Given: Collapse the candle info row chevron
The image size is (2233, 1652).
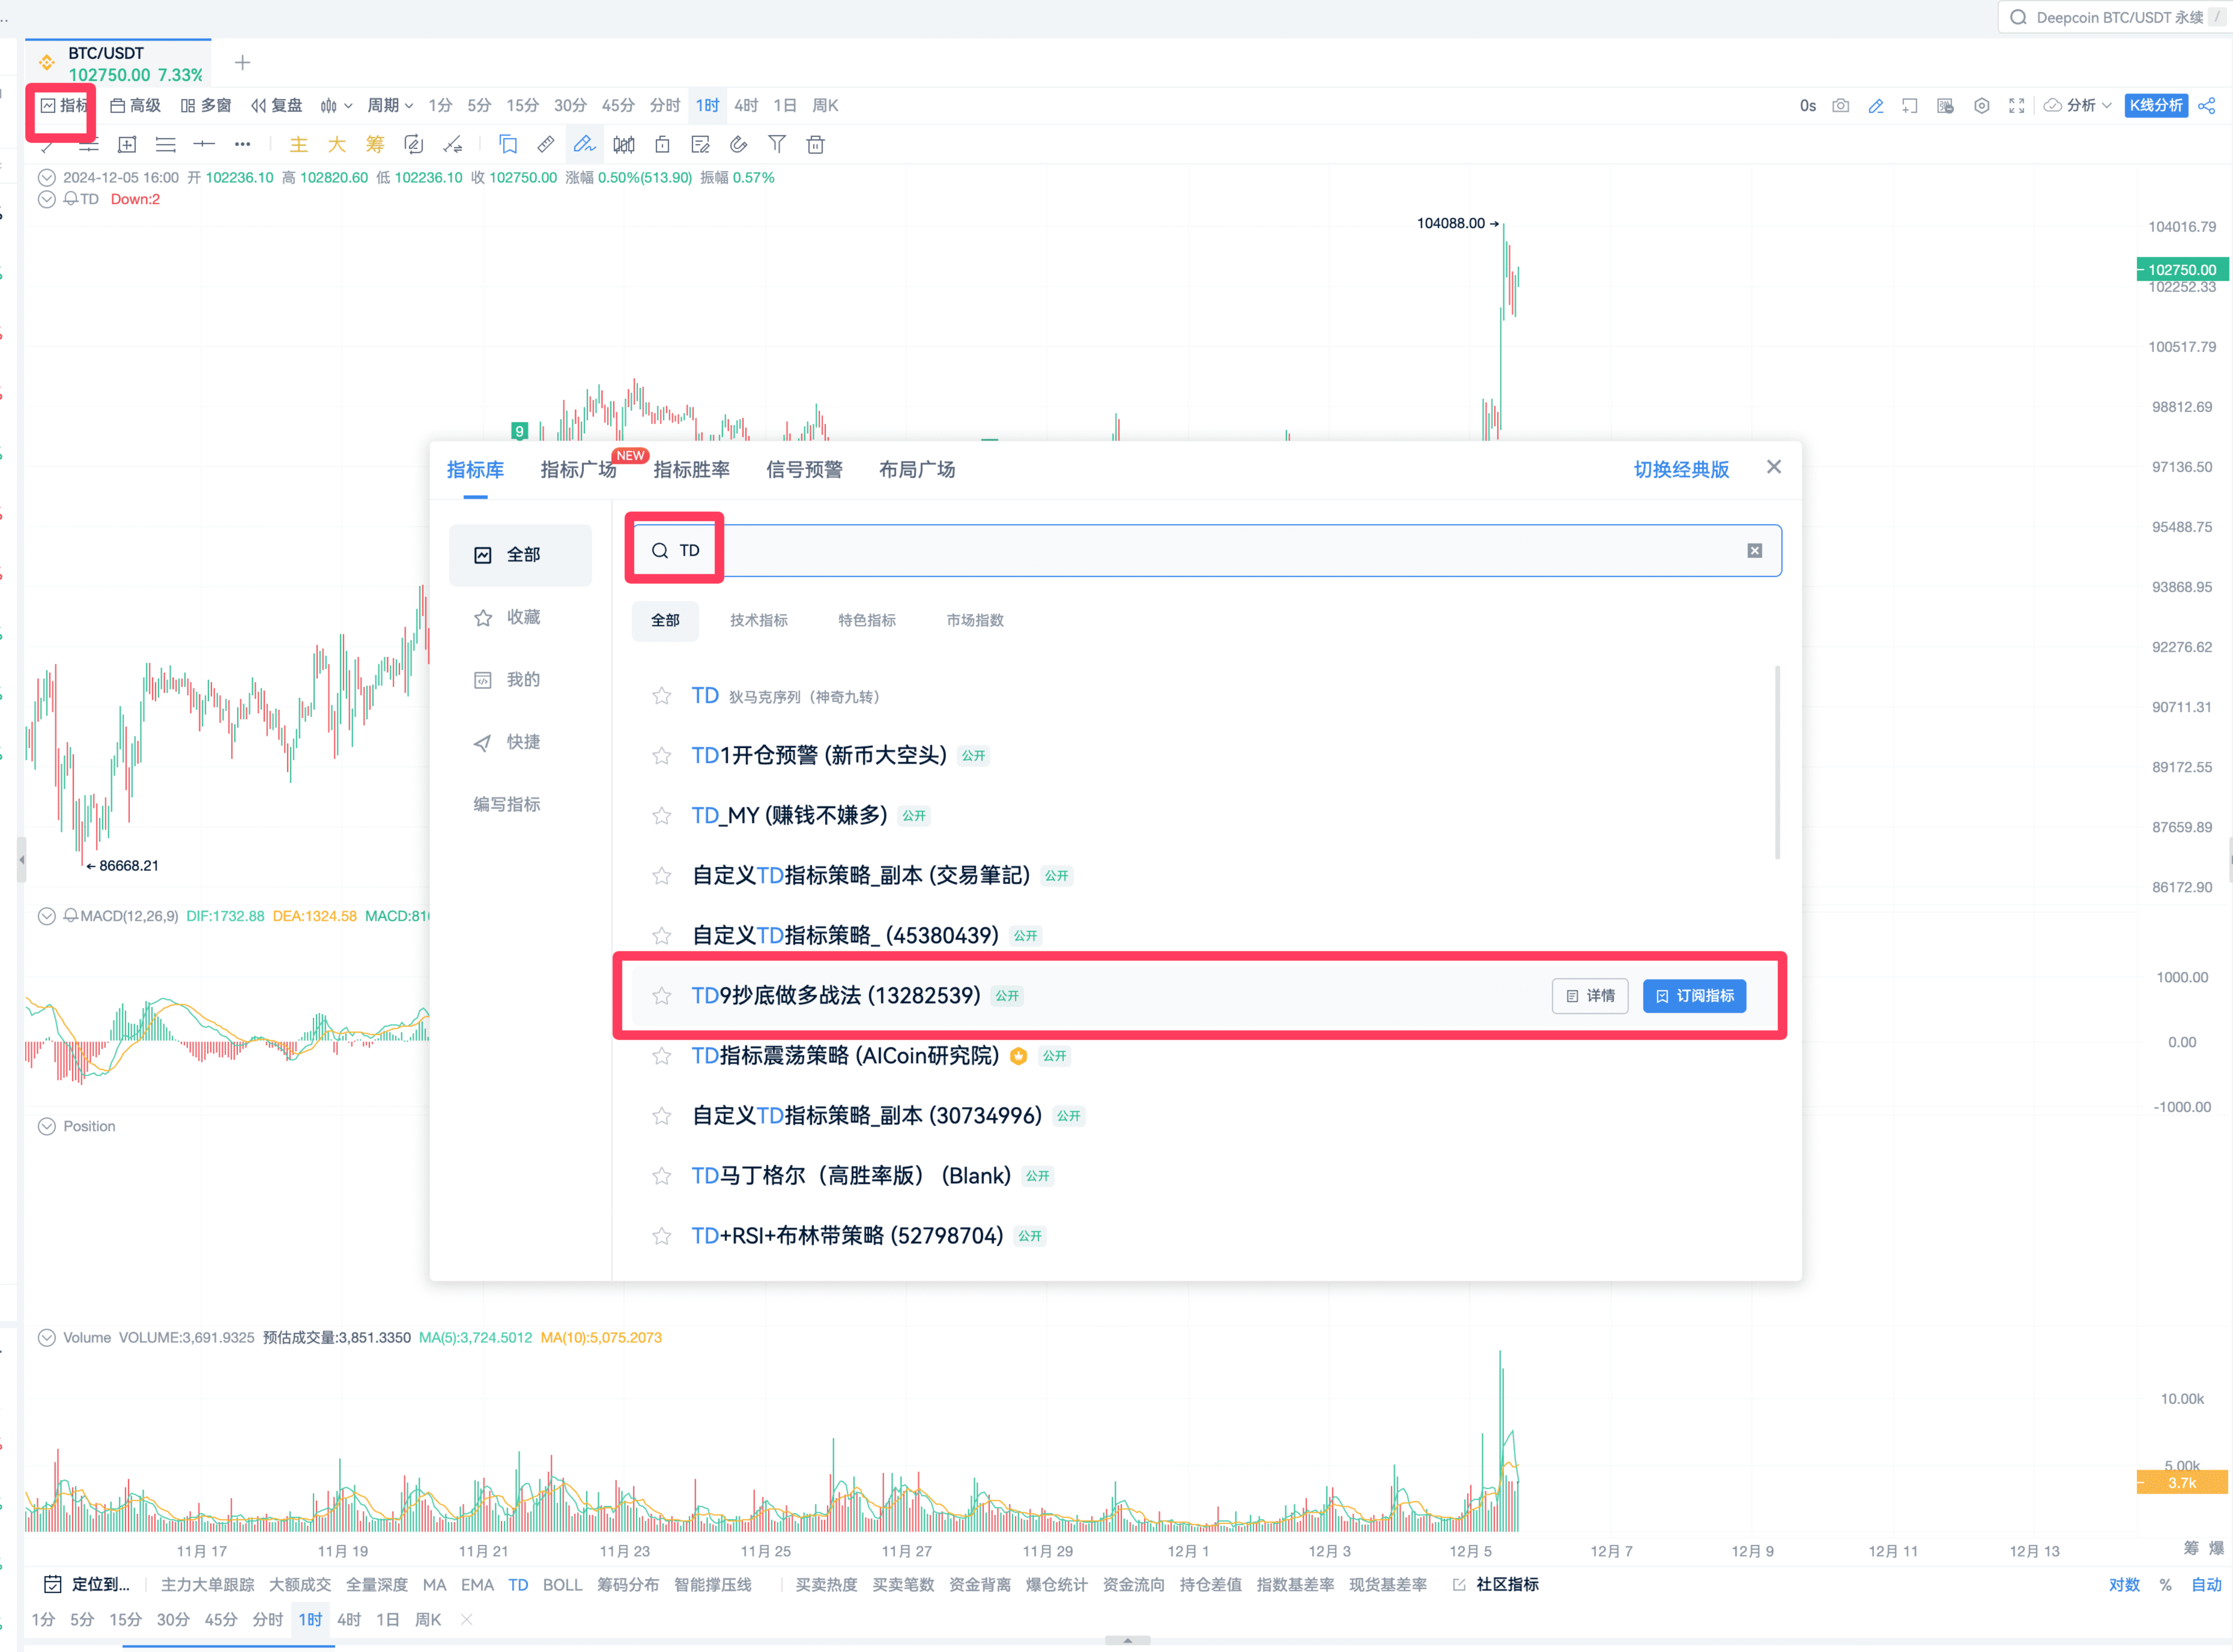Looking at the screenshot, I should [46, 178].
